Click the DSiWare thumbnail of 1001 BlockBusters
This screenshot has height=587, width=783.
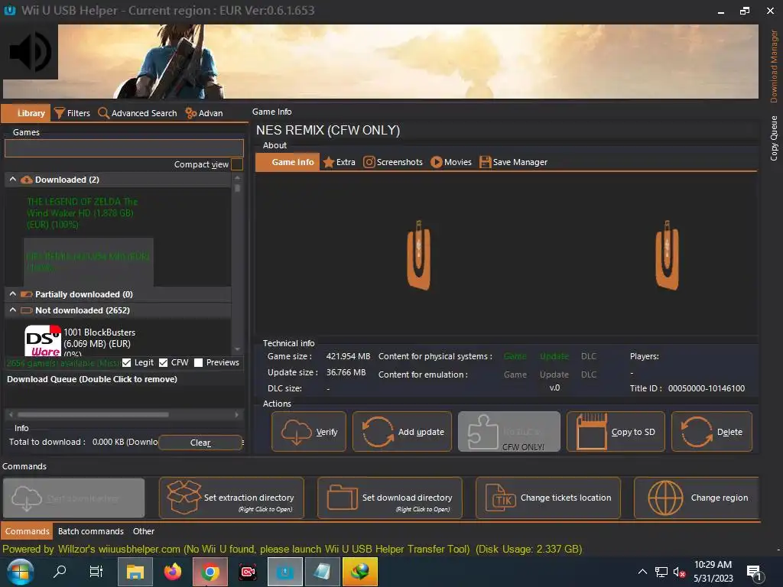tap(43, 340)
